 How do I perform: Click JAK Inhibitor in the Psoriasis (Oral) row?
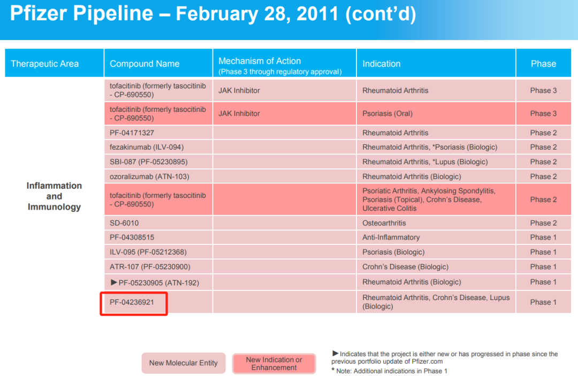pos(239,114)
